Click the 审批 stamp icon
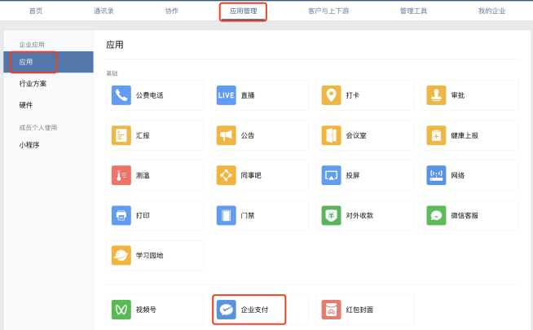Screen dimensions: 533x330 436,95
